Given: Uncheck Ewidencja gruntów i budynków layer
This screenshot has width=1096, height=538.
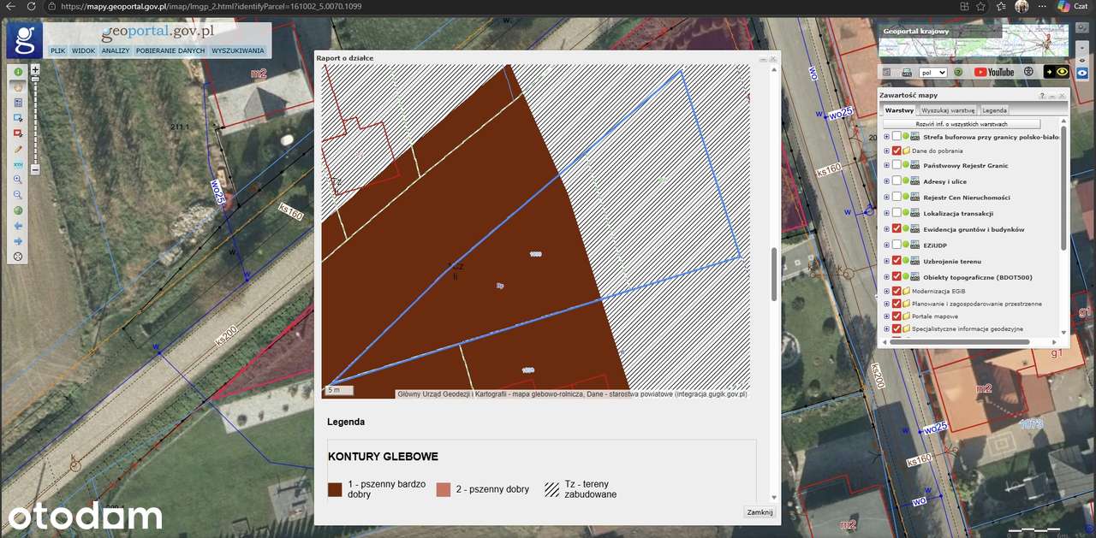Looking at the screenshot, I should (x=896, y=229).
